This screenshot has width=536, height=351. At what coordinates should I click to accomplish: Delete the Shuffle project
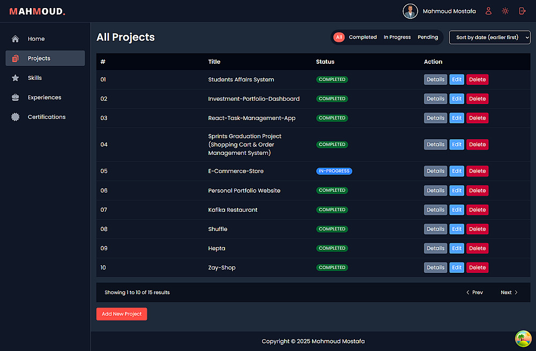pos(477,229)
